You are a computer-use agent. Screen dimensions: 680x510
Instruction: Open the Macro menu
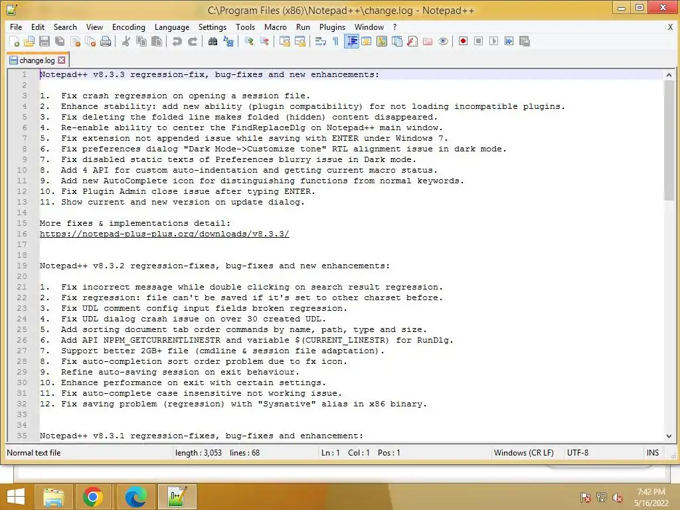tap(276, 27)
